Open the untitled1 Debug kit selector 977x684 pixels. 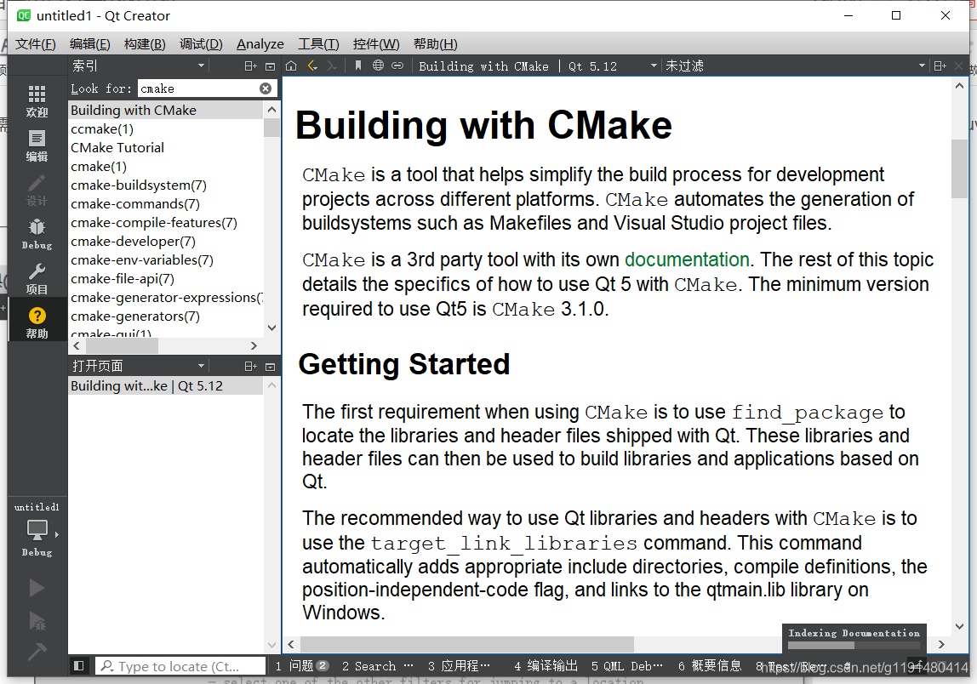[x=37, y=529]
